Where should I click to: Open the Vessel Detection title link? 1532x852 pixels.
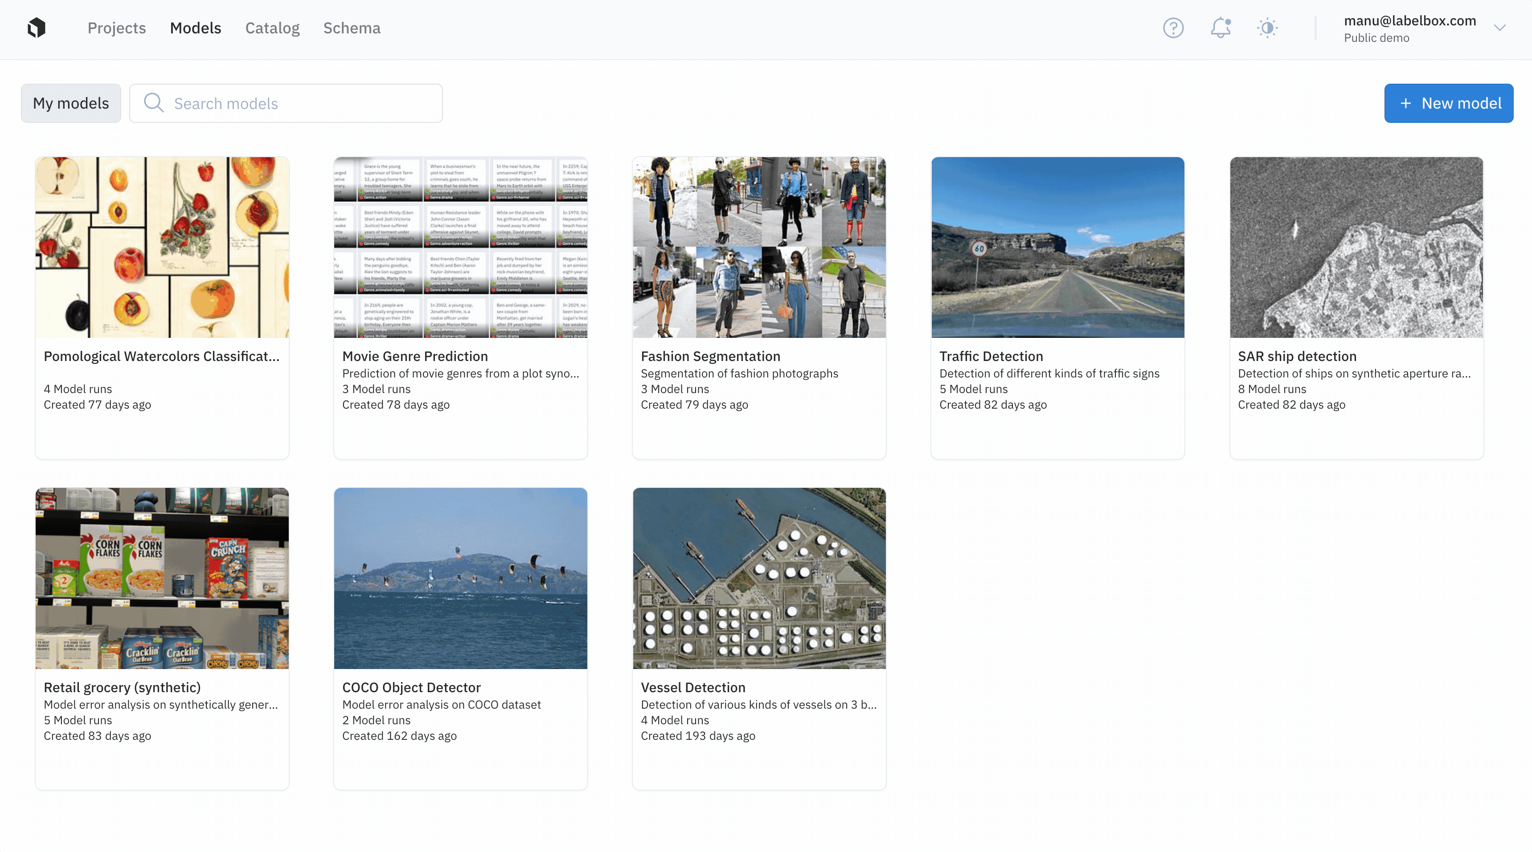[693, 687]
